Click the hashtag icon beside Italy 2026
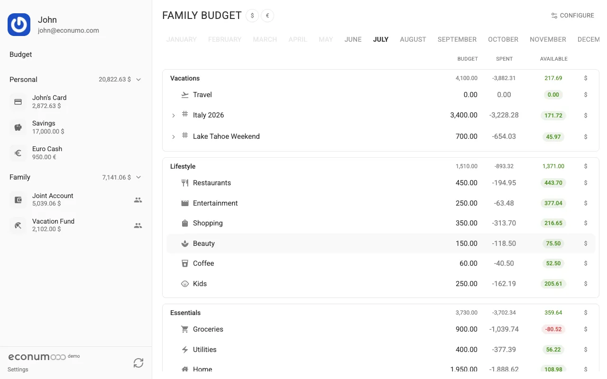607x379 pixels. coord(185,115)
